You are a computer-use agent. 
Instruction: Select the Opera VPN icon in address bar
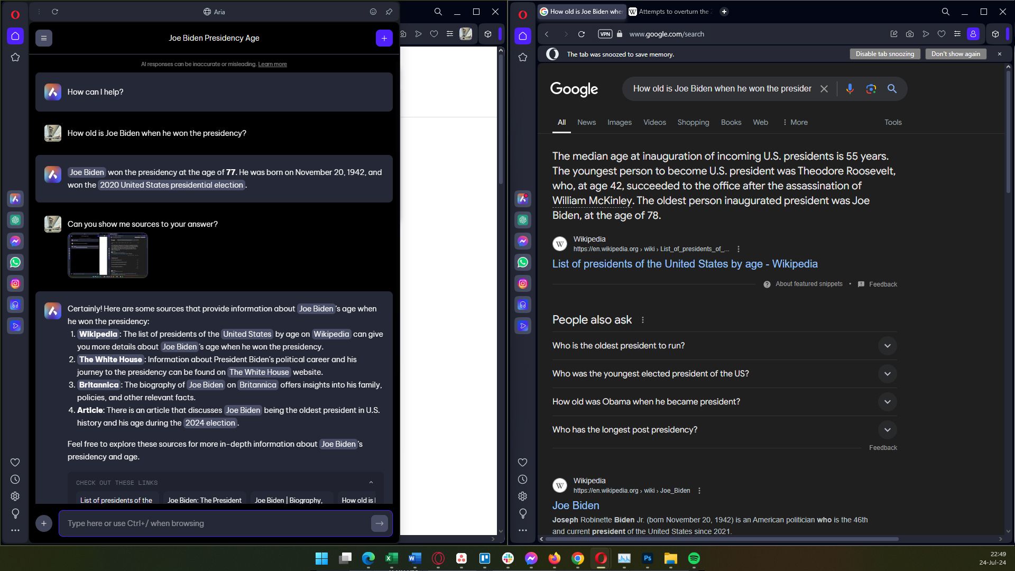(x=604, y=33)
